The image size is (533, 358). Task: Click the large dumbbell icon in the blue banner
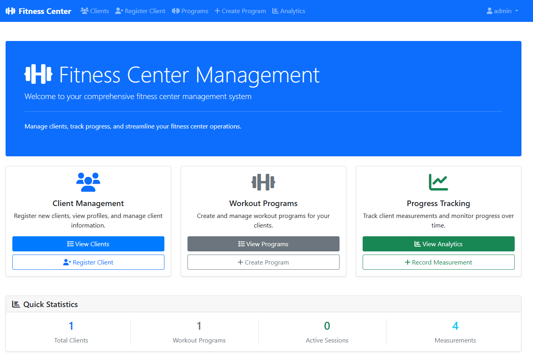pyautogui.click(x=38, y=74)
